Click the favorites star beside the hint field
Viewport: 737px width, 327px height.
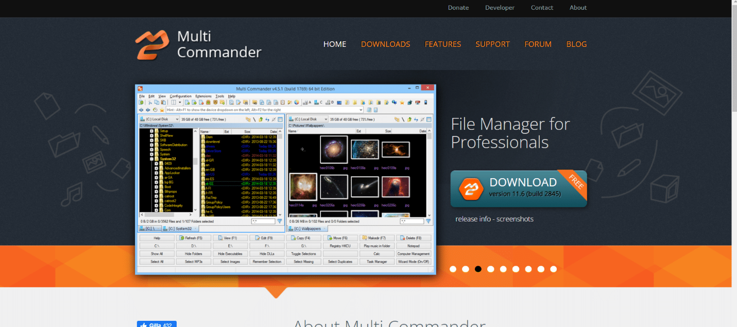point(162,110)
